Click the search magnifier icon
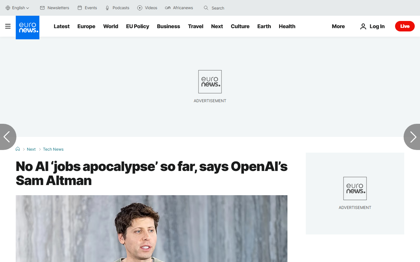 pyautogui.click(x=206, y=8)
